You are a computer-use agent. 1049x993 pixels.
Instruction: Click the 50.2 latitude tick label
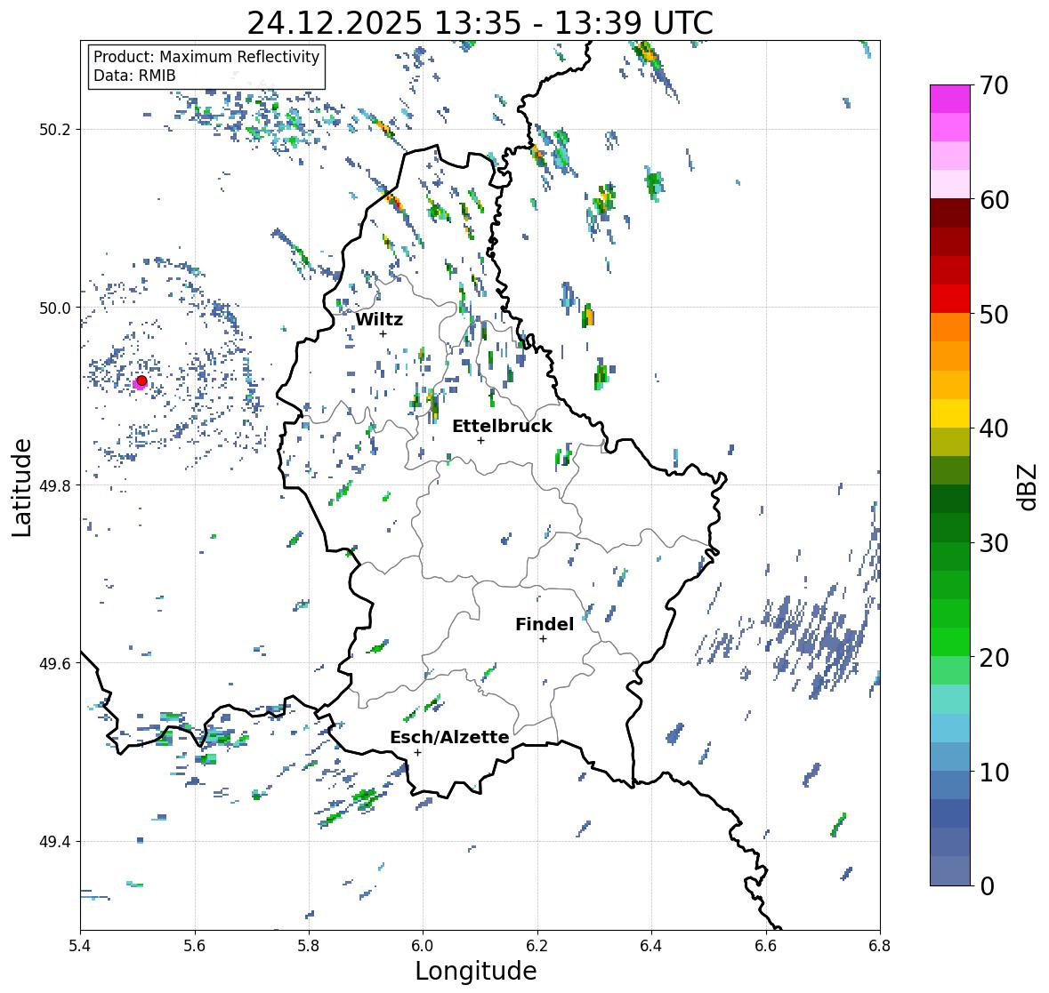55,130
